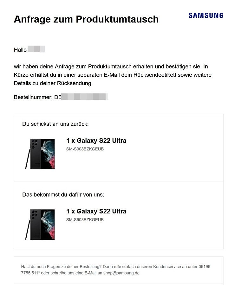
Task: Click the shop@samsung.de email address
Action: point(121,273)
